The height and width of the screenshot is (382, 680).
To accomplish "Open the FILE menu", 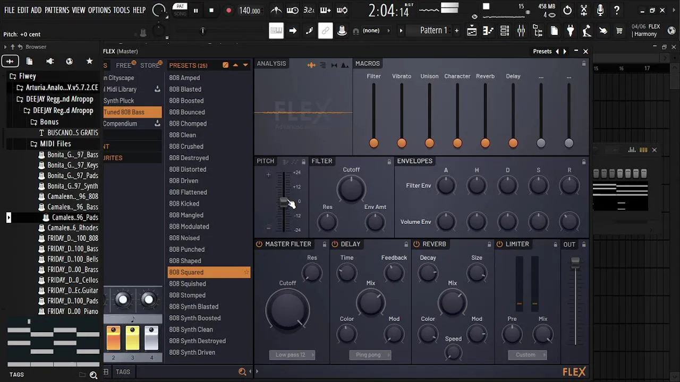I will coord(9,10).
